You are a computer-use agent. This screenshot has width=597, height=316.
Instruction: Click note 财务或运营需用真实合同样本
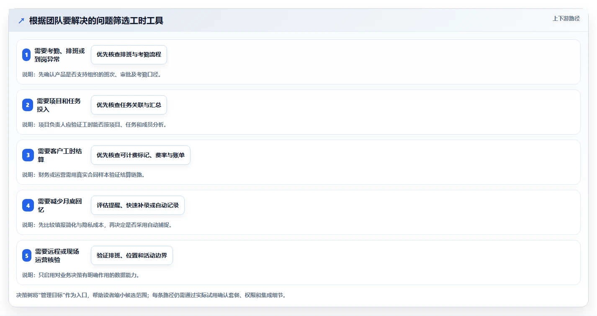(83, 175)
